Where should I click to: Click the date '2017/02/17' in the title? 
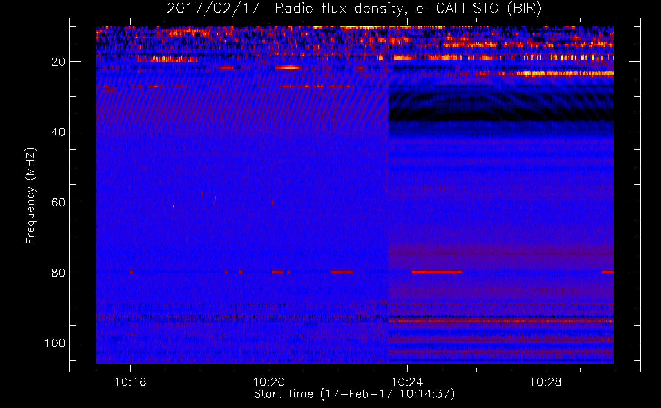[213, 9]
